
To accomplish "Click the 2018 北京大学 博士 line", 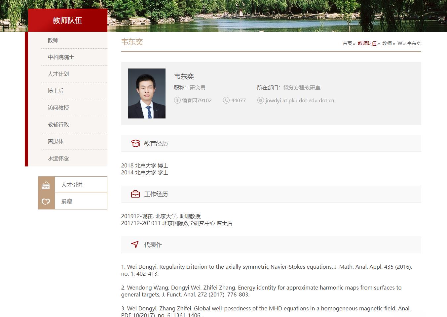I will [145, 165].
